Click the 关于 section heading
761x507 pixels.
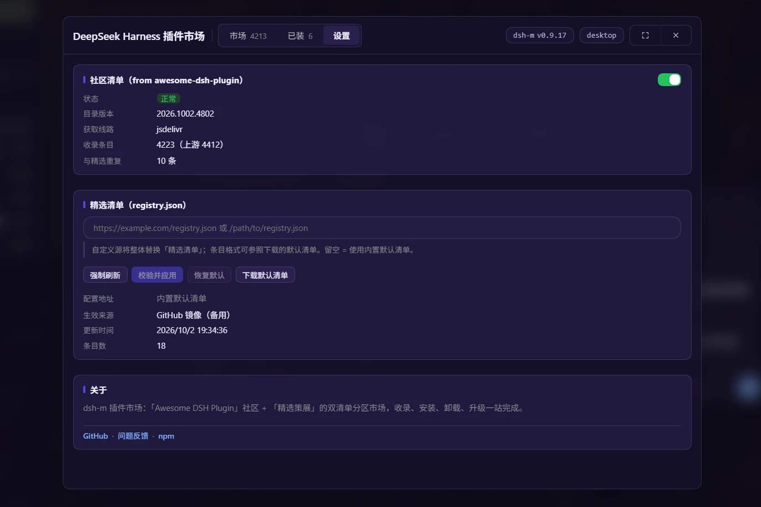pos(98,390)
